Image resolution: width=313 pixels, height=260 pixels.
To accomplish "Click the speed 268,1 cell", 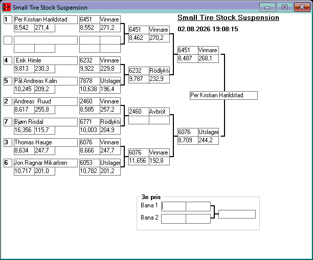I will coord(208,58).
